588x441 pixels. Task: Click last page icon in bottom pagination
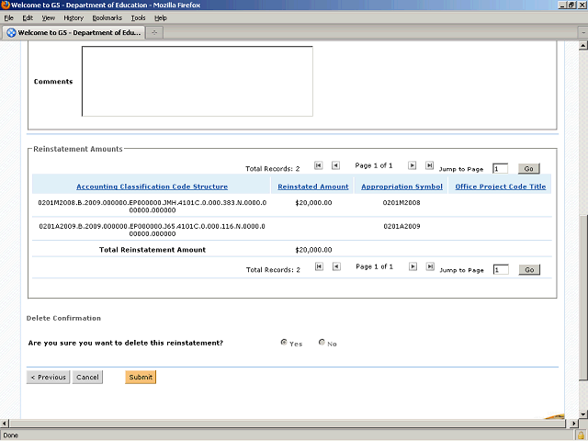429,266
